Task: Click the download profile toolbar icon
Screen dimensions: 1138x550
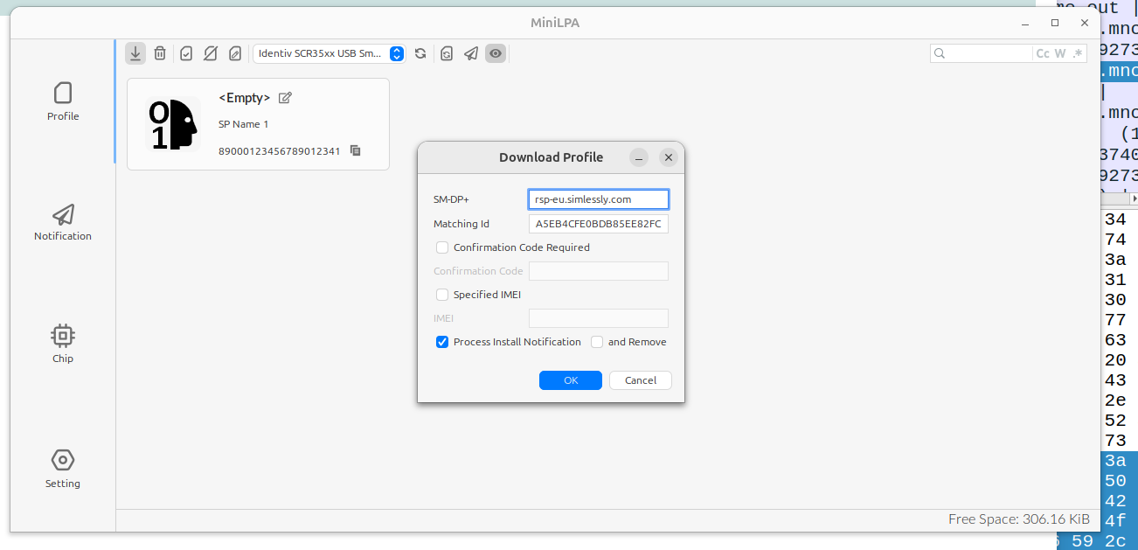Action: (x=135, y=53)
